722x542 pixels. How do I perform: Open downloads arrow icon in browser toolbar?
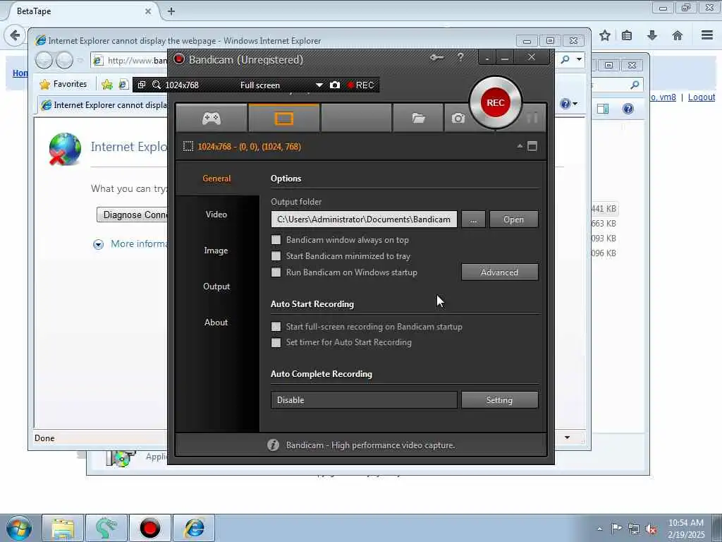click(652, 35)
